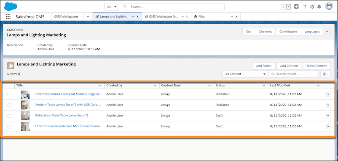Open Uttermost Soroca Silver Leaf link
This screenshot has width=338, height=161.
(x=68, y=94)
